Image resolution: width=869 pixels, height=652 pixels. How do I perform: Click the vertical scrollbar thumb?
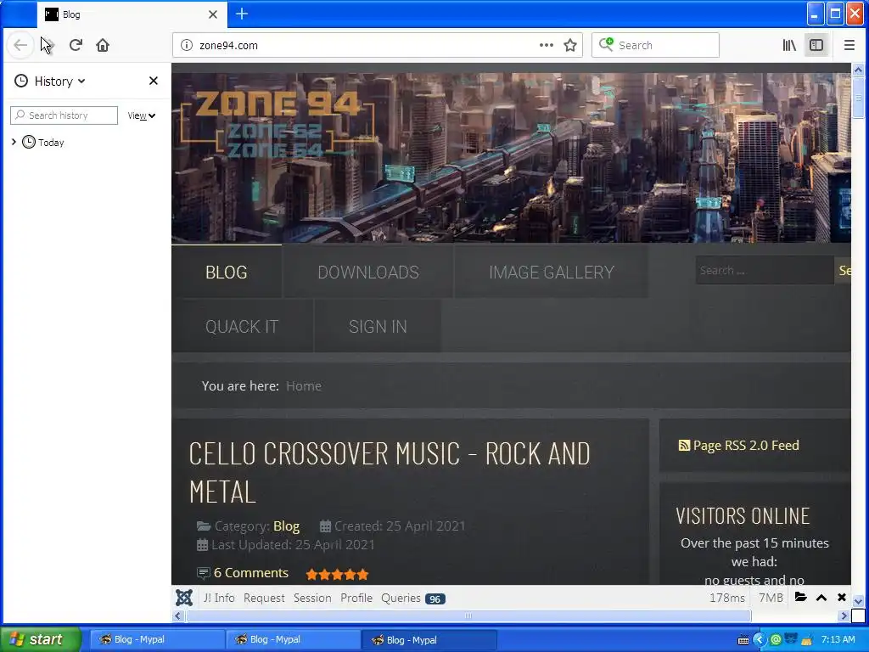point(858,98)
